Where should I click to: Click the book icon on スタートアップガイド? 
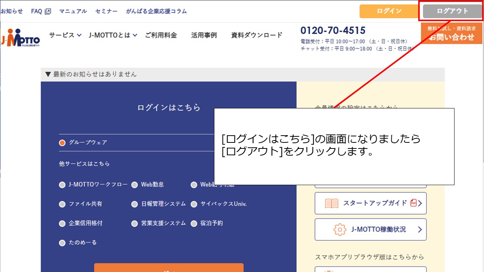(332, 203)
